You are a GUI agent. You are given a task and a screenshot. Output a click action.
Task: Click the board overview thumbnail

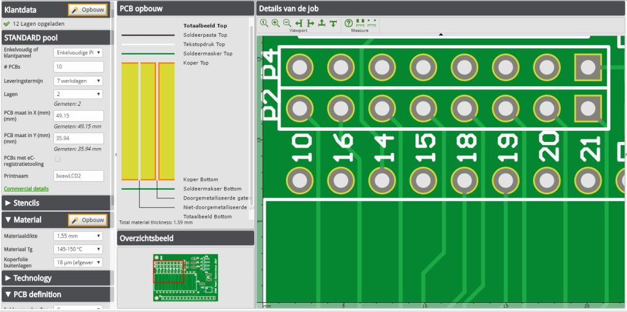(x=186, y=277)
